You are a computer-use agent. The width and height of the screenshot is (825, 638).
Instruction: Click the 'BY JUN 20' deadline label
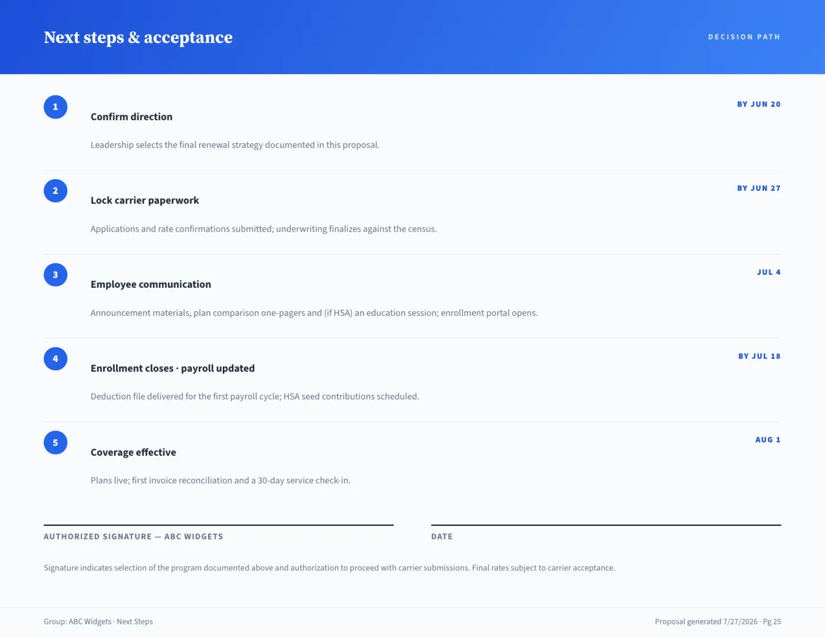point(758,104)
